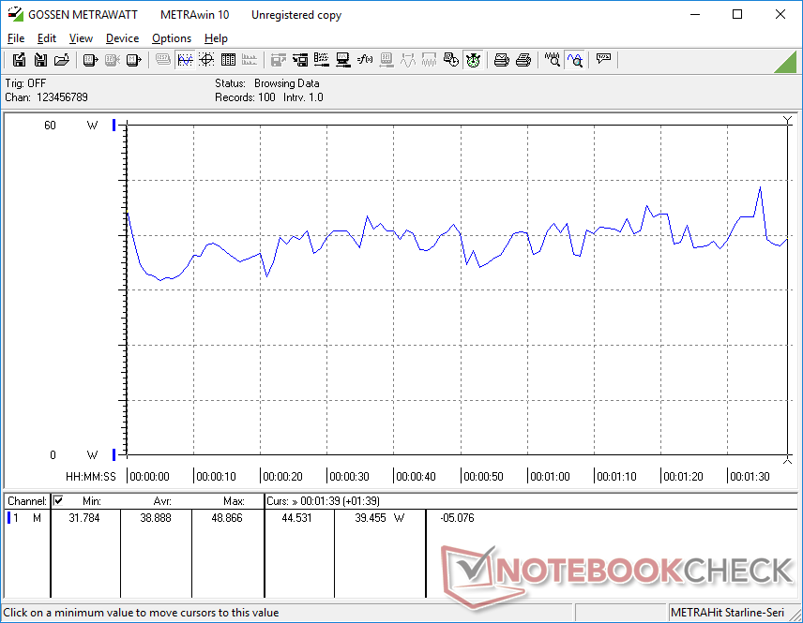
Task: Click the speech bubble comment icon
Action: tap(603, 60)
